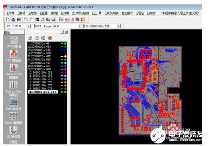Open the n Analysis menu

coord(80,13)
